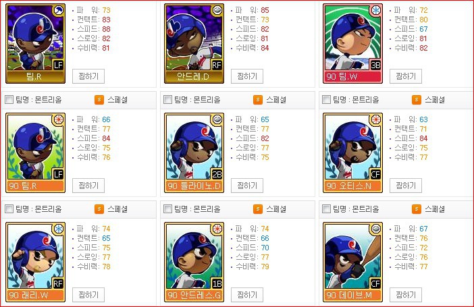
Task: Click 찜하기 button for 90 오티스.N
Action: [406, 186]
